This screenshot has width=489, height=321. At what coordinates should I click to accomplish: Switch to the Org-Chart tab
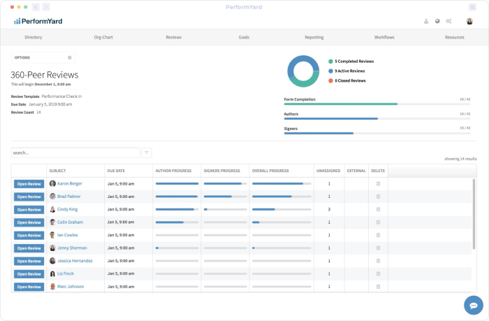coord(103,37)
